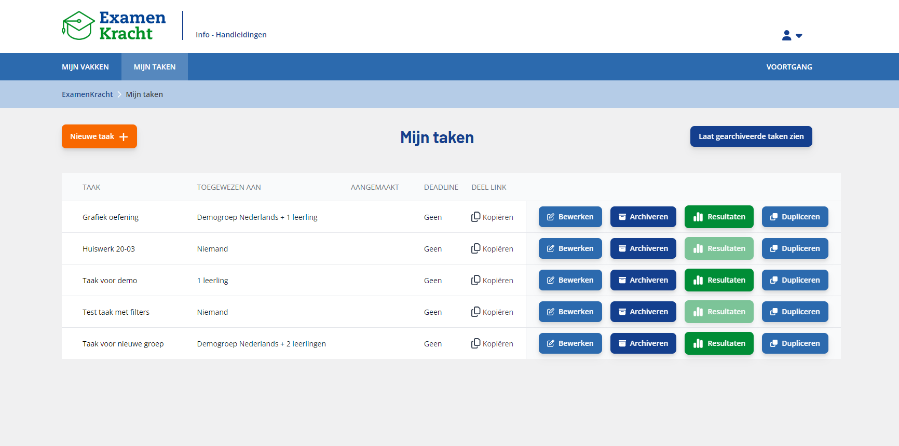View results for Taak voor nieuwe groep
The height and width of the screenshot is (446, 899).
[718, 343]
